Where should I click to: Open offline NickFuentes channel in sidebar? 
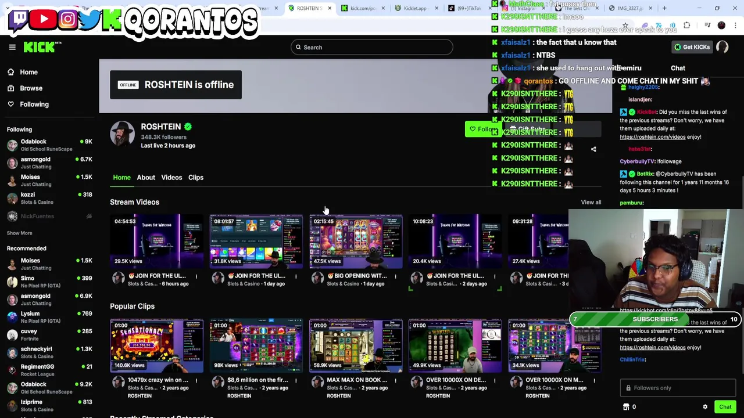(x=49, y=216)
